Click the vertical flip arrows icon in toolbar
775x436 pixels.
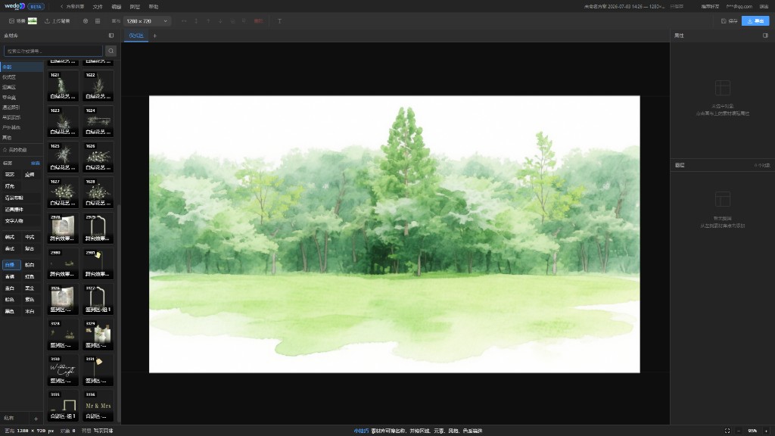196,21
